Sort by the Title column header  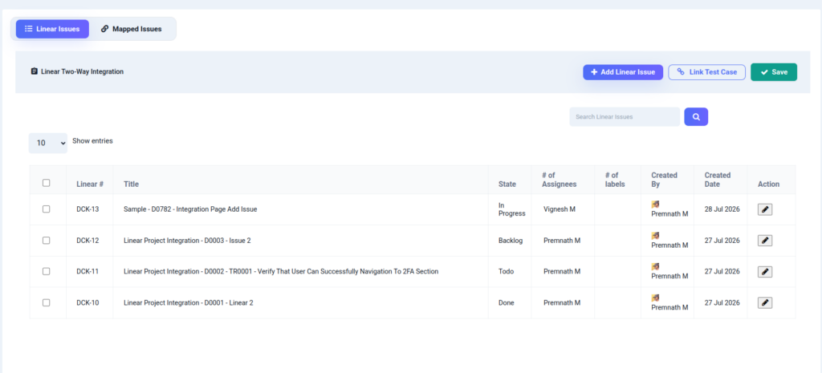point(131,184)
